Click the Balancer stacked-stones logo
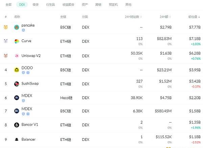 pyautogui.click(x=17, y=140)
